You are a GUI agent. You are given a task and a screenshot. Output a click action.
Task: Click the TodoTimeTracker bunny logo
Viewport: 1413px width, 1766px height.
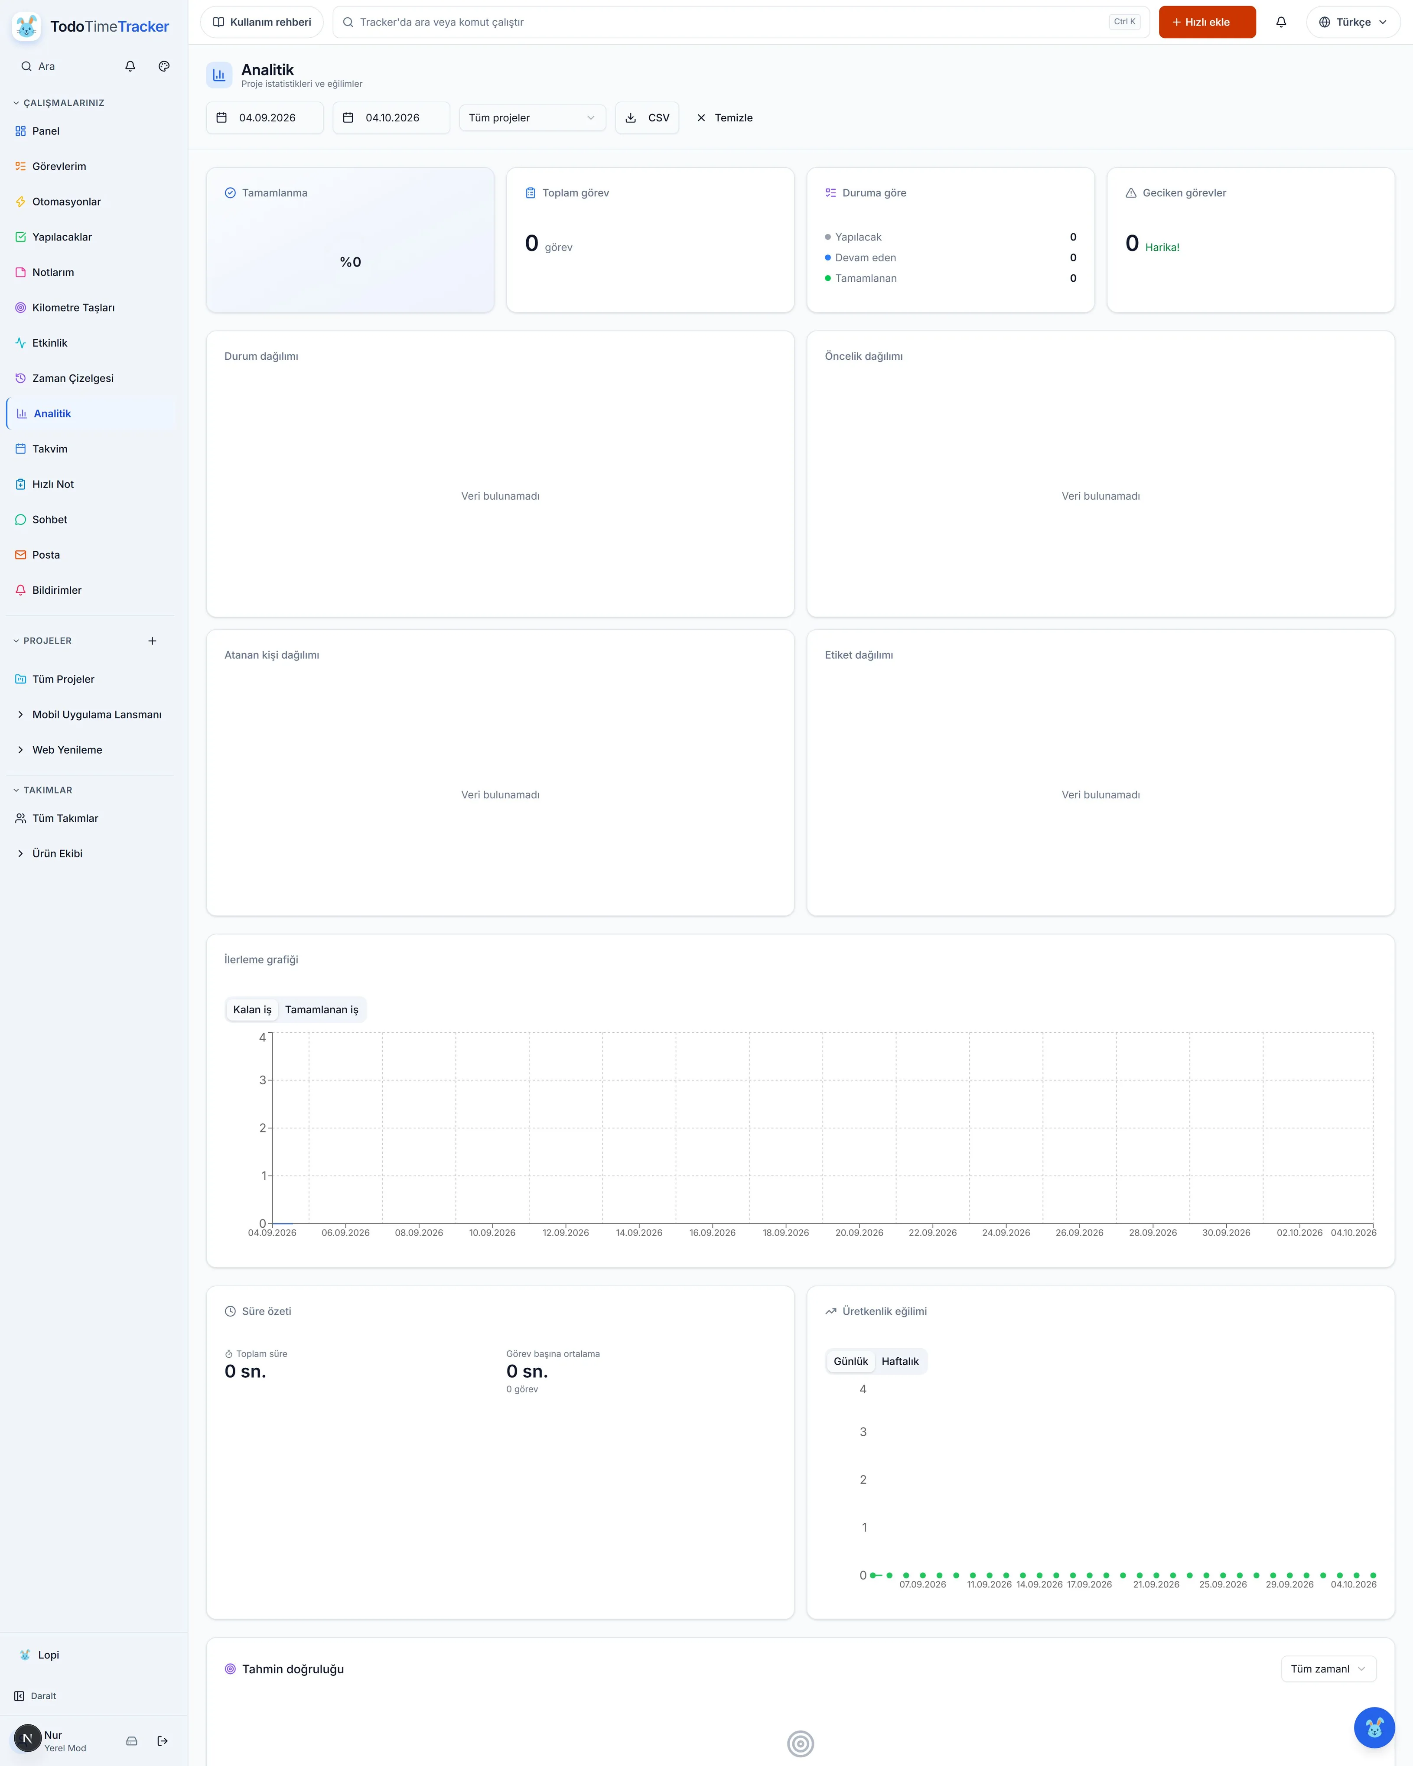[x=26, y=26]
